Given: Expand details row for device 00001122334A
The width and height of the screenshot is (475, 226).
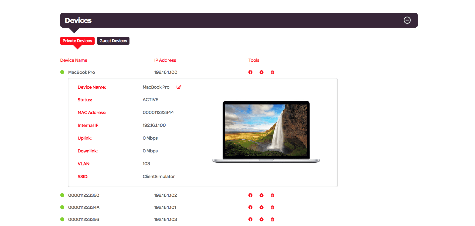Looking at the screenshot, I should [x=250, y=207].
